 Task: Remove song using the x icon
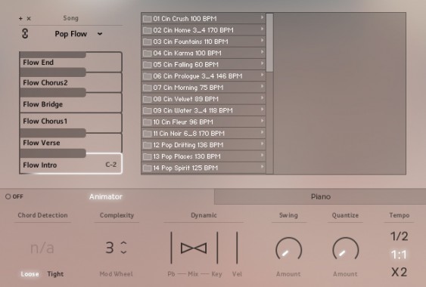[29, 18]
